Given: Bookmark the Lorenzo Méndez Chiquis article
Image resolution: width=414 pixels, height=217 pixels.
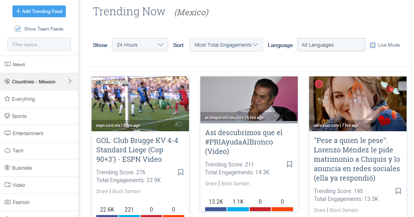Looking at the screenshot, I should [x=398, y=191].
